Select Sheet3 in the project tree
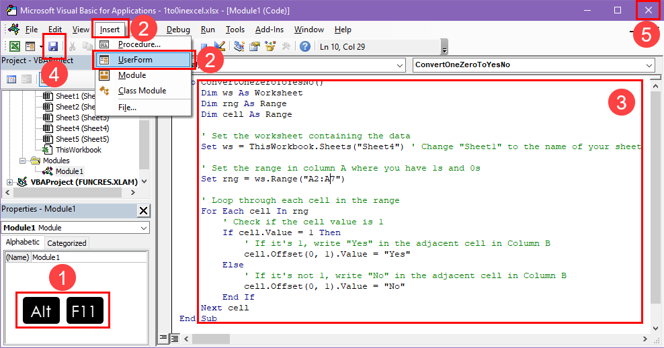Screen dimensions: 664x348 (x=82, y=118)
